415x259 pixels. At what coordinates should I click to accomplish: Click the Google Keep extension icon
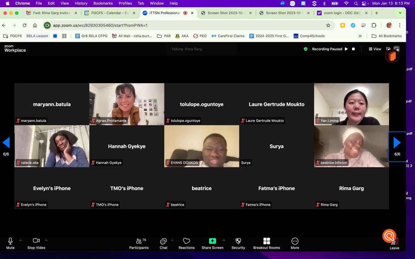343,25
